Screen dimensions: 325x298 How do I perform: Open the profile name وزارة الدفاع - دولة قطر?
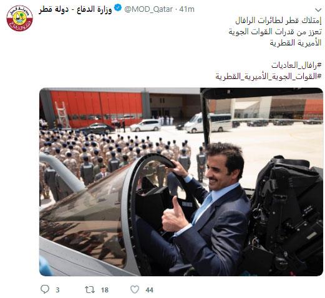click(75, 9)
